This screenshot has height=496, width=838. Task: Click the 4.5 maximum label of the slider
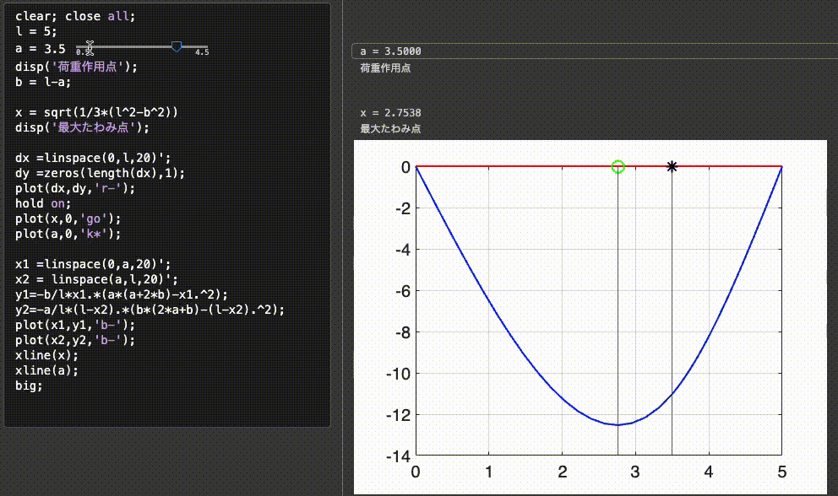coord(202,51)
